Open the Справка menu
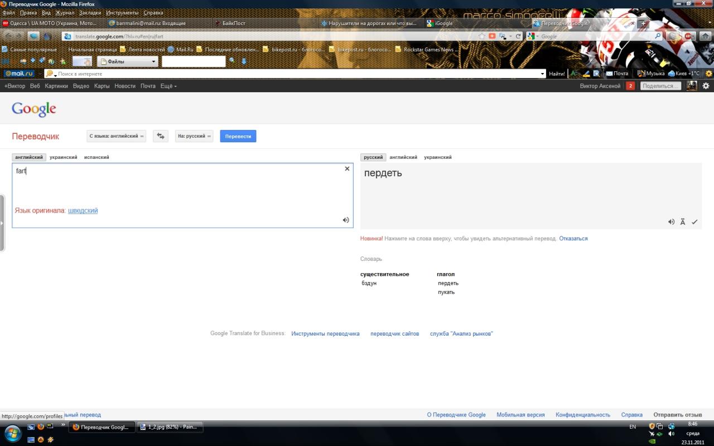Screen dimensions: 714x446 (153, 12)
